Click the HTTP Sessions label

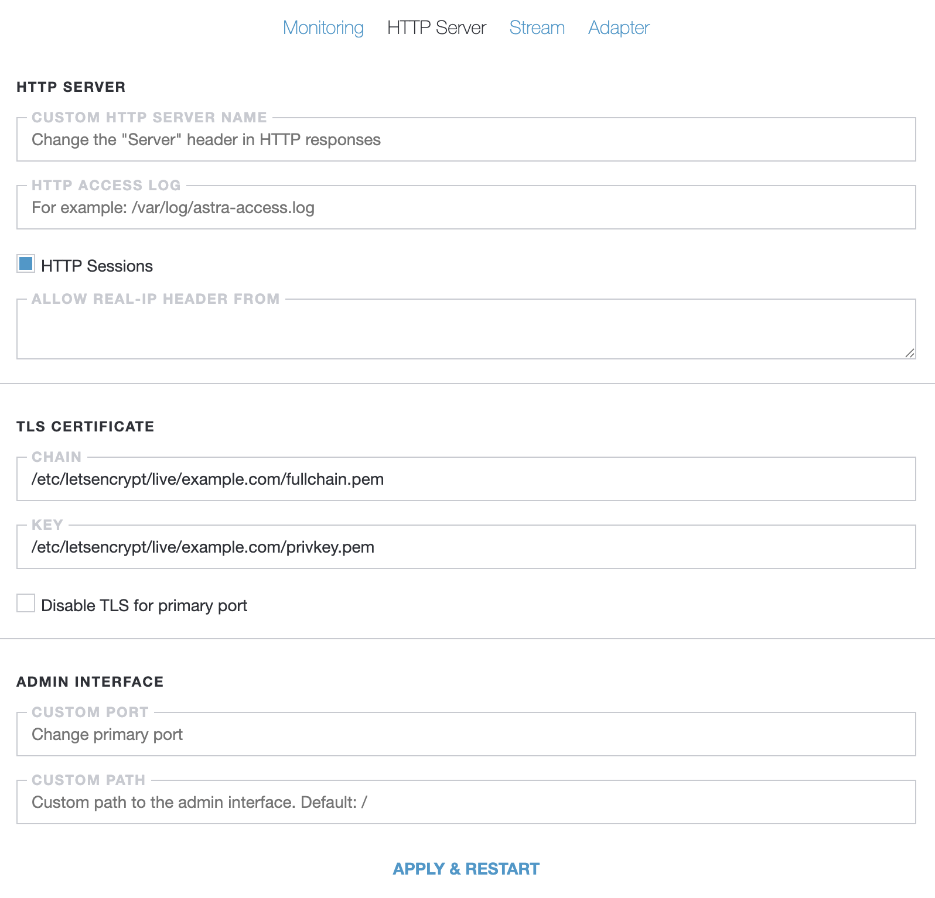pos(97,266)
